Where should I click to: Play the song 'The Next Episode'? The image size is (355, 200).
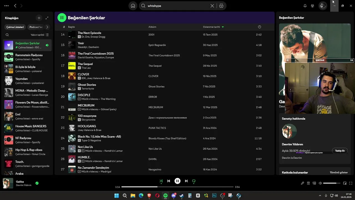[89, 33]
